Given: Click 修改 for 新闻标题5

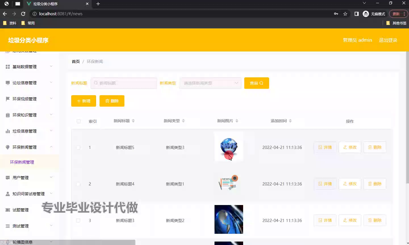Looking at the screenshot, I should [350, 147].
